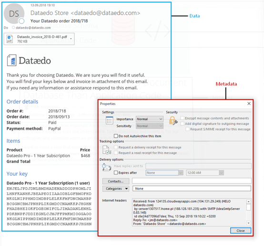Click scroll up arrow of Internet headers
Viewport: 264px width, 246px height.
248,202
